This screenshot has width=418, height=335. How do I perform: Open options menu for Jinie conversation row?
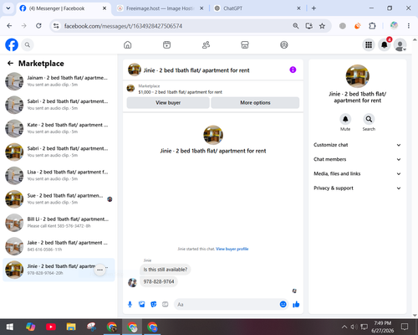pyautogui.click(x=99, y=270)
